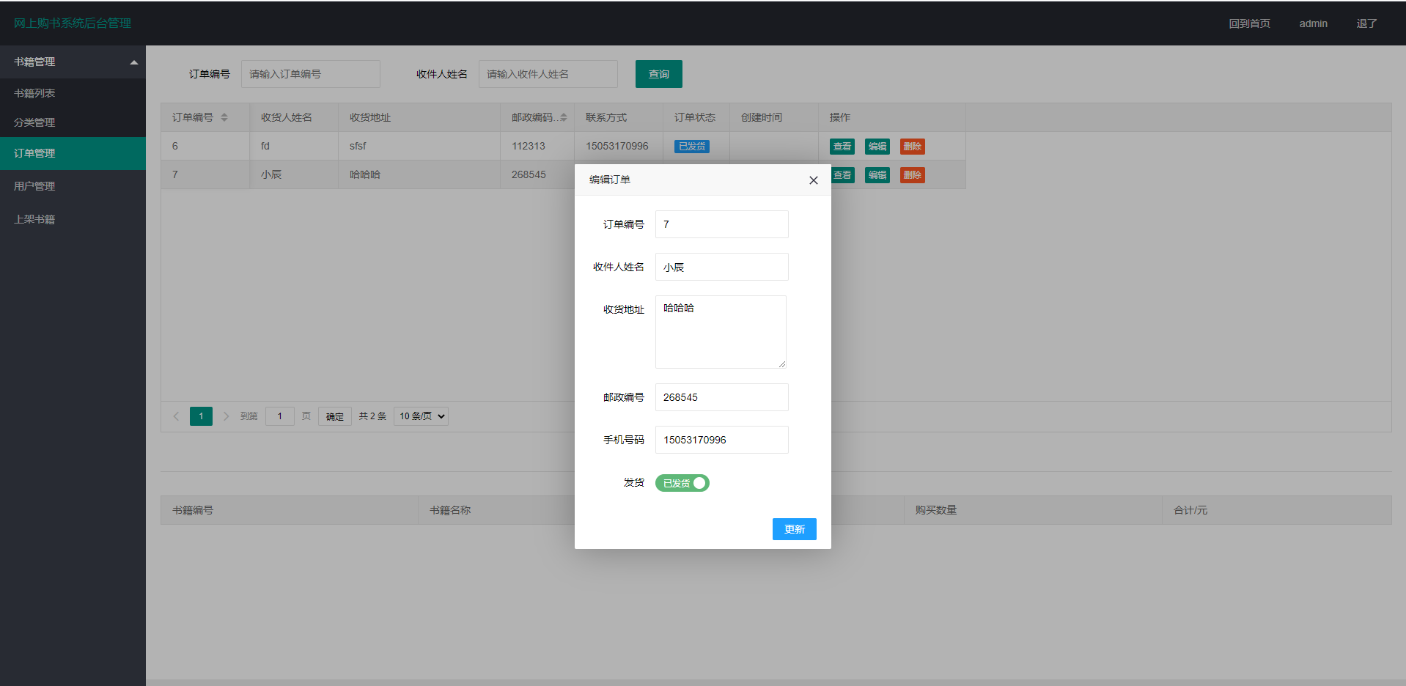Focus the jump-to-page number field

(279, 416)
